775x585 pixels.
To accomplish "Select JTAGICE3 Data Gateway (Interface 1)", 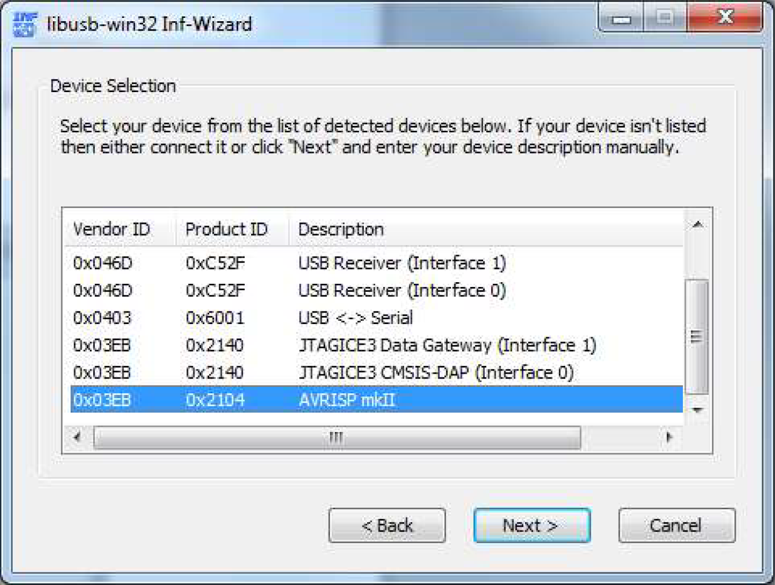I will tap(377, 346).
